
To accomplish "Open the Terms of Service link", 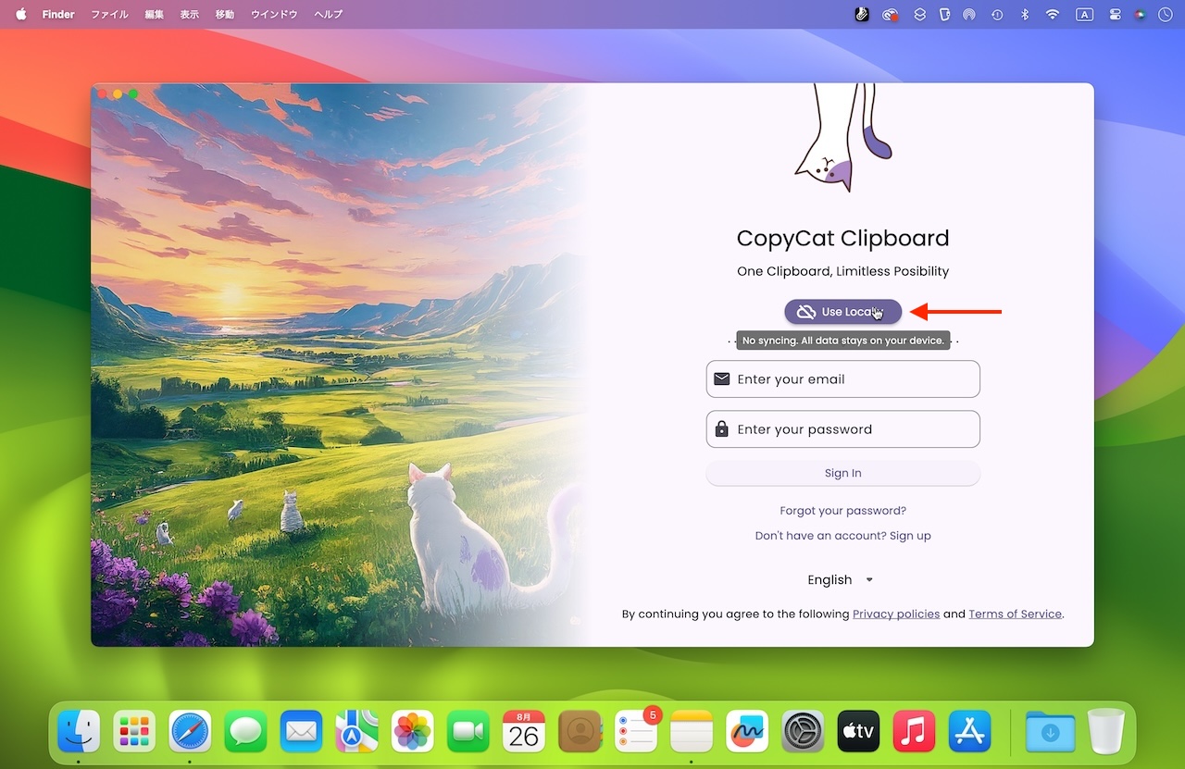I will [1016, 614].
